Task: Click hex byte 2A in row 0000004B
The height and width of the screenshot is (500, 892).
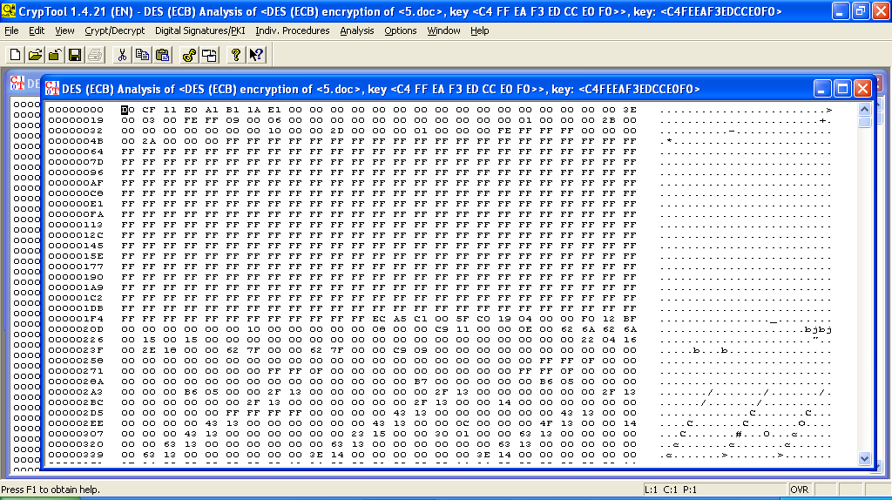Action: click(149, 141)
